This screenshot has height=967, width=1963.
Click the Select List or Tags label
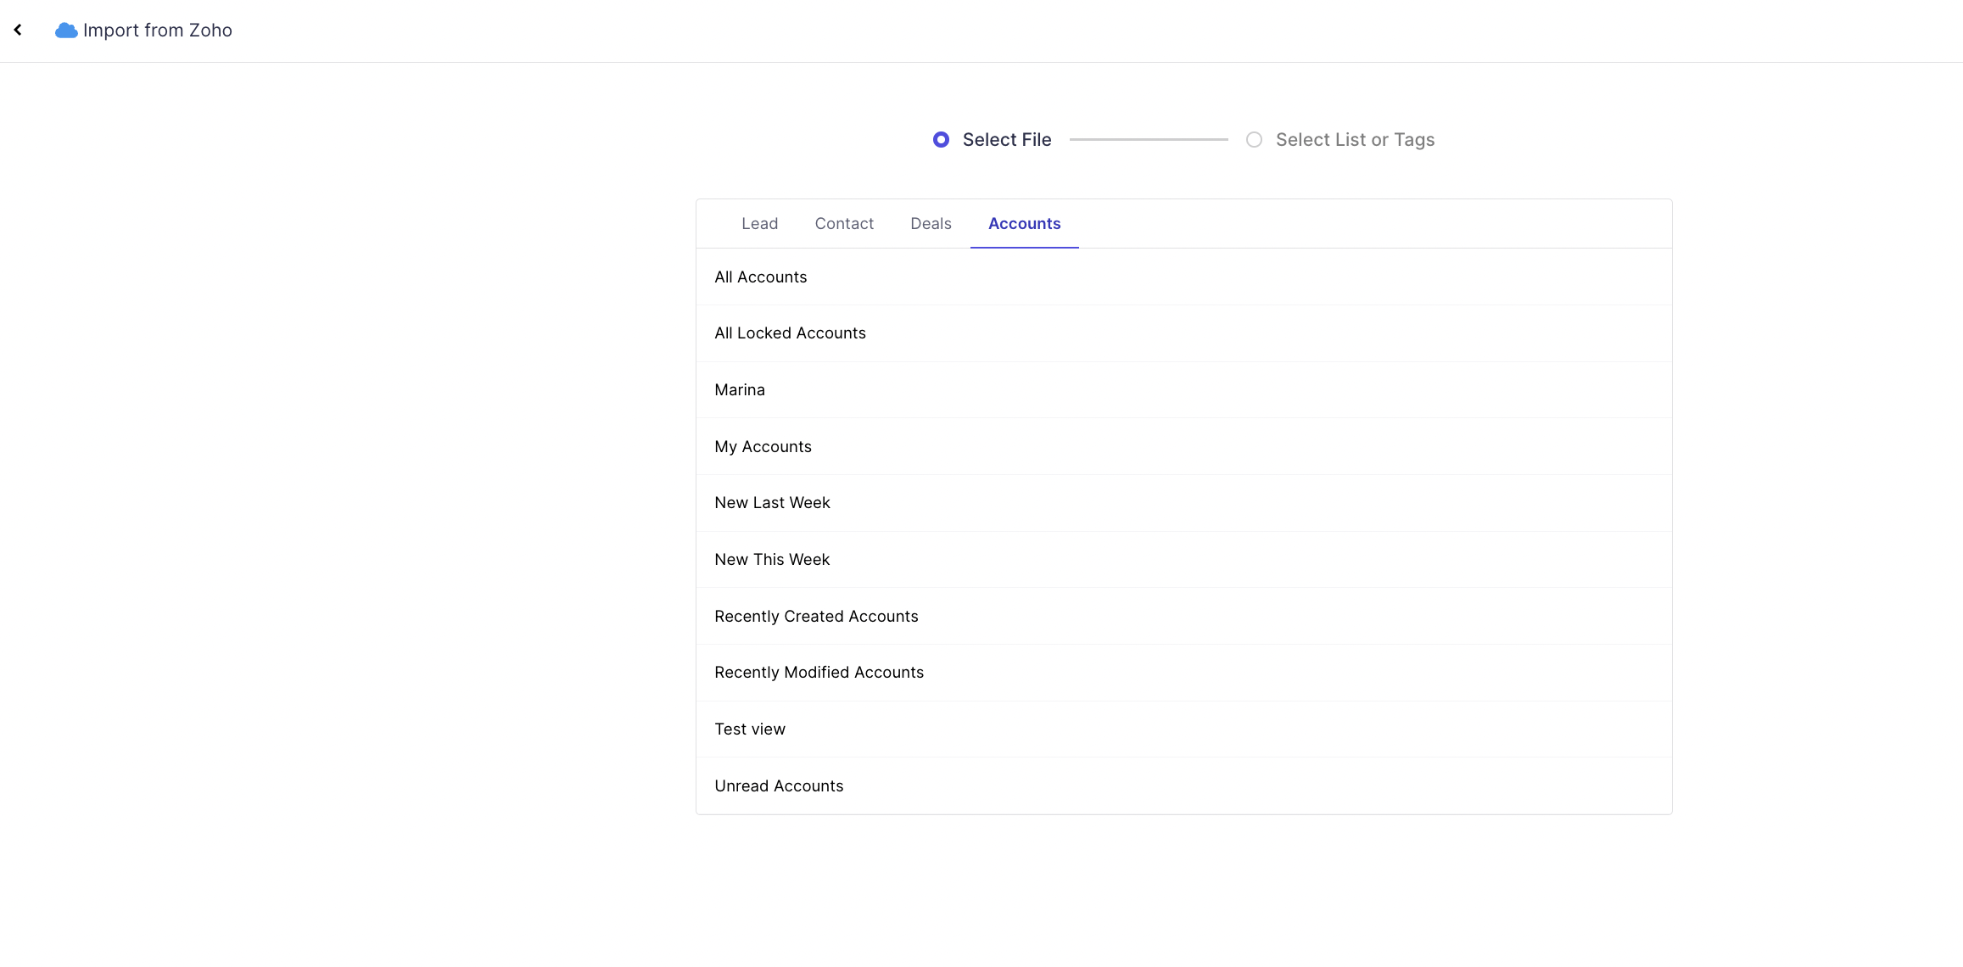tap(1355, 140)
